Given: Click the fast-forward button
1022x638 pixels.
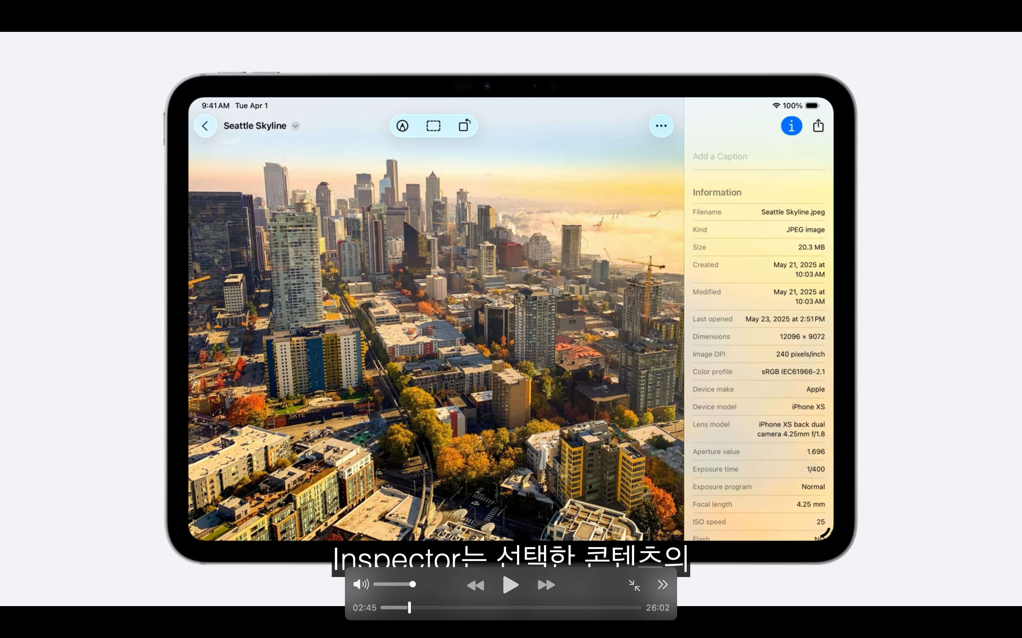Looking at the screenshot, I should [546, 585].
